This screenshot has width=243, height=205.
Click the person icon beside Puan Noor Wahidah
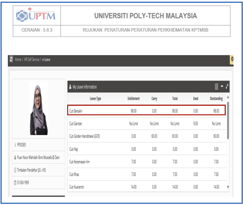tap(15, 158)
